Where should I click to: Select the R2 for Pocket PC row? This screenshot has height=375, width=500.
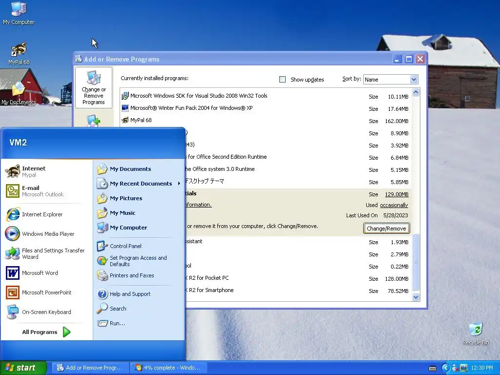[x=298, y=278]
